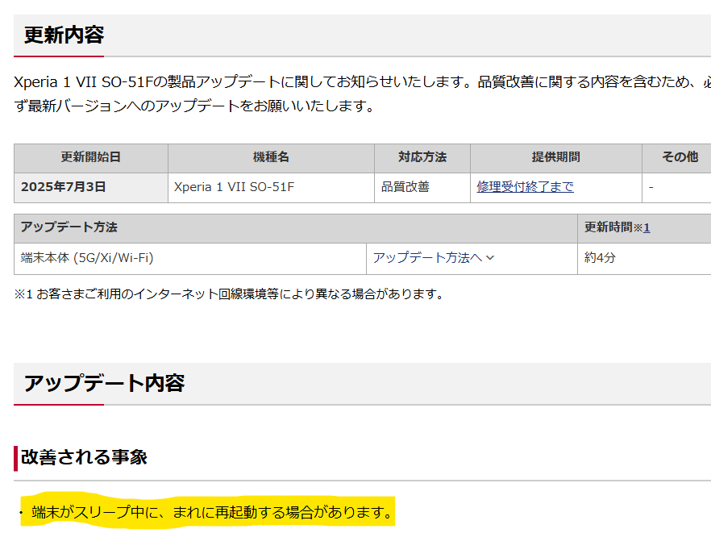Click the highlighted sleep reboot issue text
The width and height of the screenshot is (711, 533).
[211, 512]
